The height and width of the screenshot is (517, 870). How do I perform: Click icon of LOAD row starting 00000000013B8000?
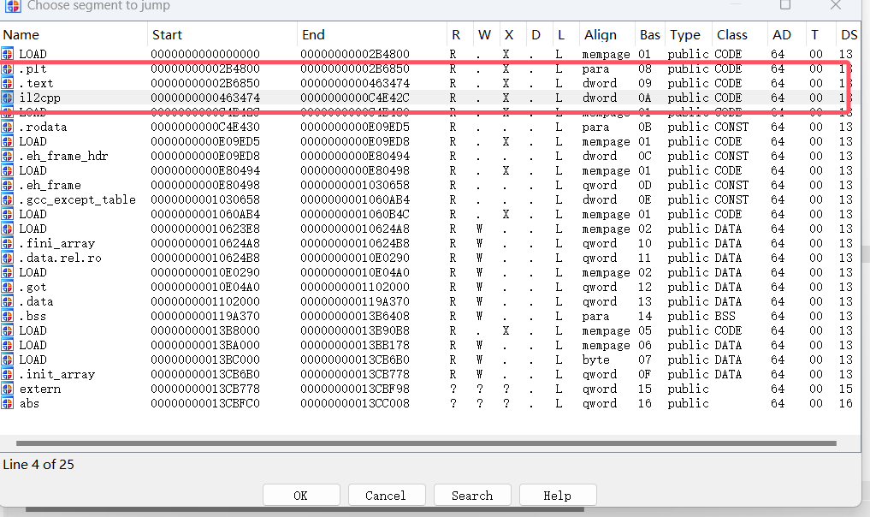point(7,330)
